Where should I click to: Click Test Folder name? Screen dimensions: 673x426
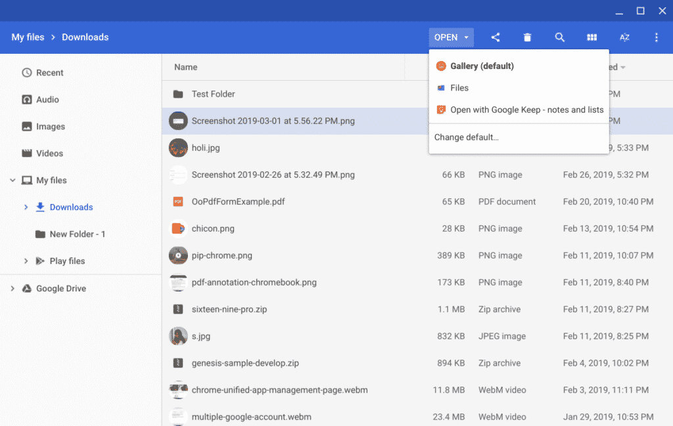(x=214, y=94)
